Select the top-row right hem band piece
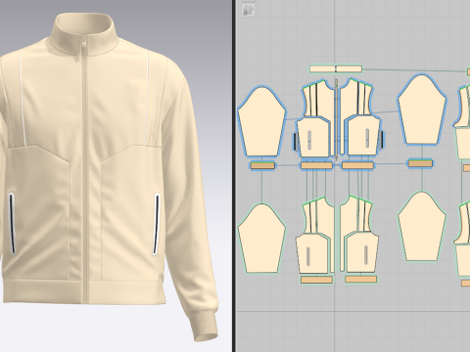 pos(357,165)
